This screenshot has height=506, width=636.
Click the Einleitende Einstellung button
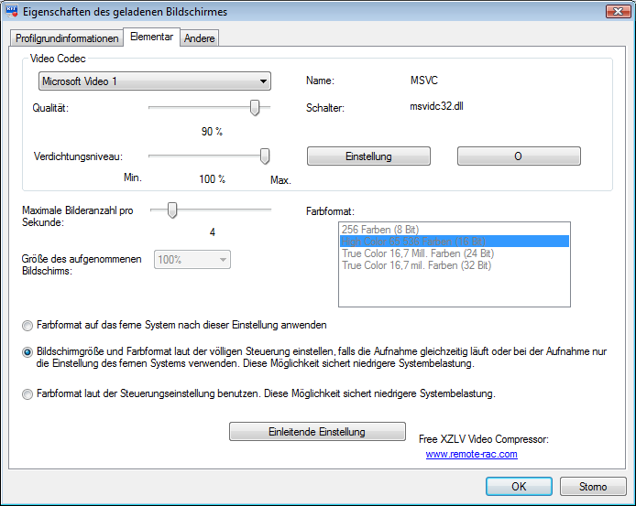[x=317, y=432]
